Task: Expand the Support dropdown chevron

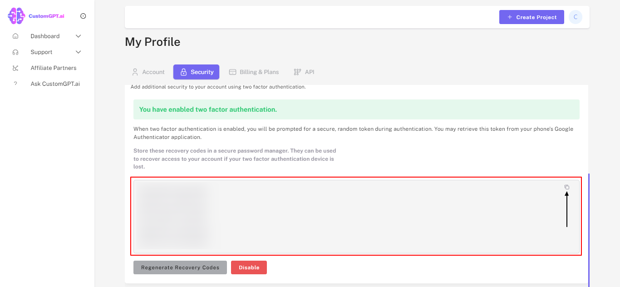Action: click(78, 52)
